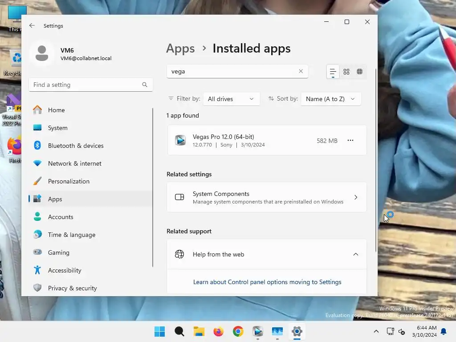This screenshot has width=456, height=342.
Task: Switch to Vegas Pro in the taskbar
Action: pos(258,331)
